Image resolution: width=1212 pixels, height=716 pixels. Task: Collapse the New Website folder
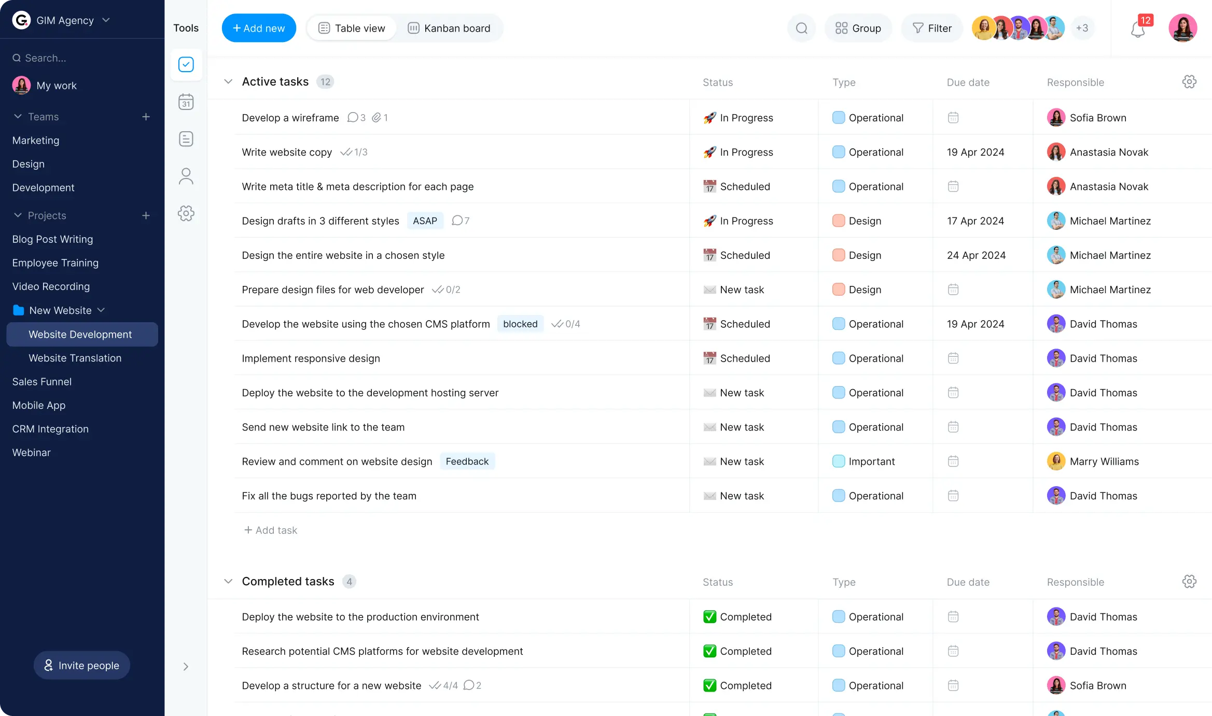click(x=101, y=310)
